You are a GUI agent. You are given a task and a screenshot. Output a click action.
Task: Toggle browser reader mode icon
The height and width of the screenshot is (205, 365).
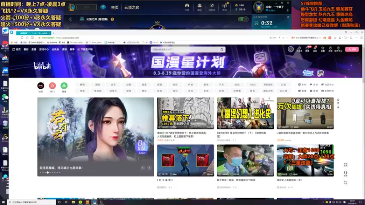click(x=32, y=38)
